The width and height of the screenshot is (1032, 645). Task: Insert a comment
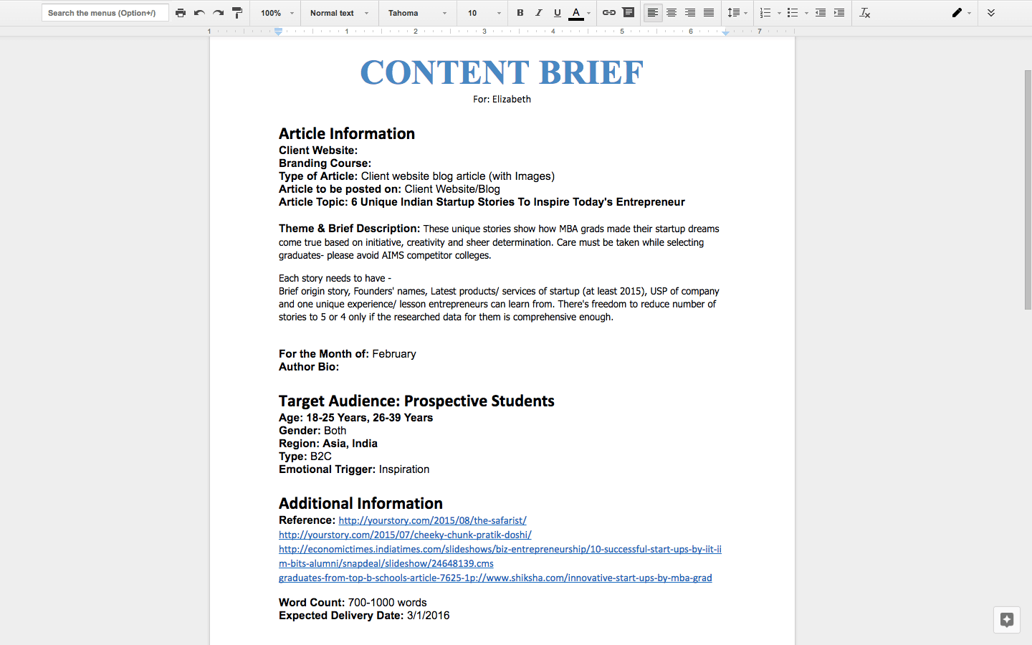(x=629, y=13)
